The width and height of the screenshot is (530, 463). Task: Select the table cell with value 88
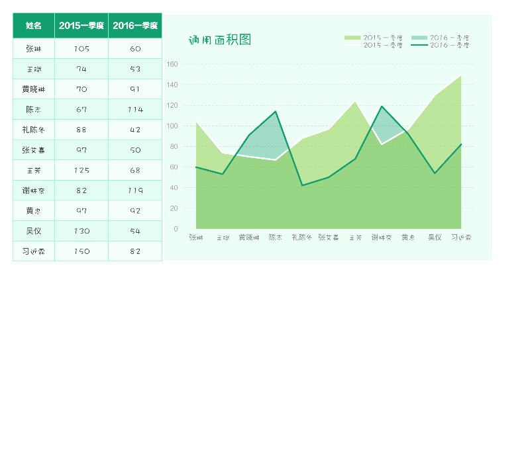(81, 130)
